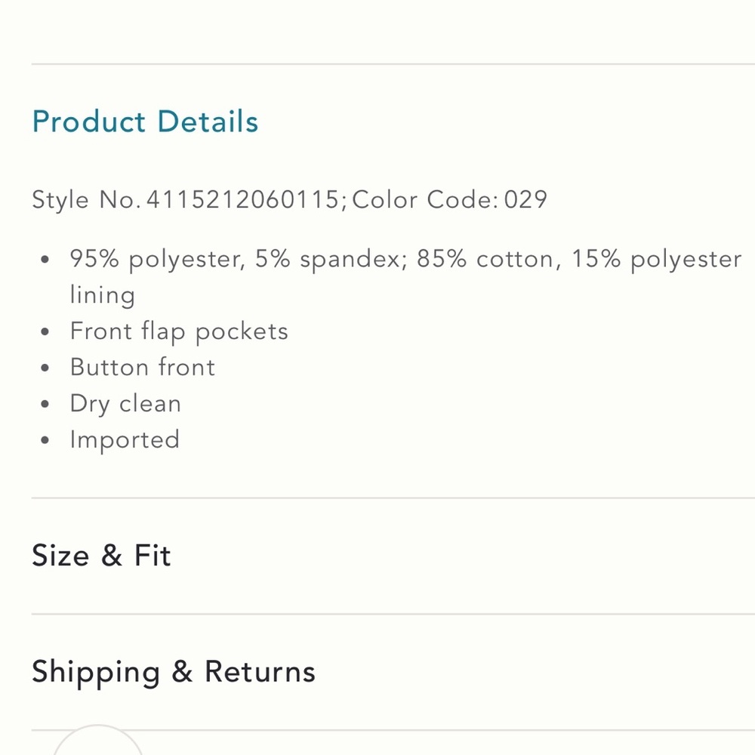Select the 'Front flap pockets' list item
The width and height of the screenshot is (755, 755).
click(179, 331)
